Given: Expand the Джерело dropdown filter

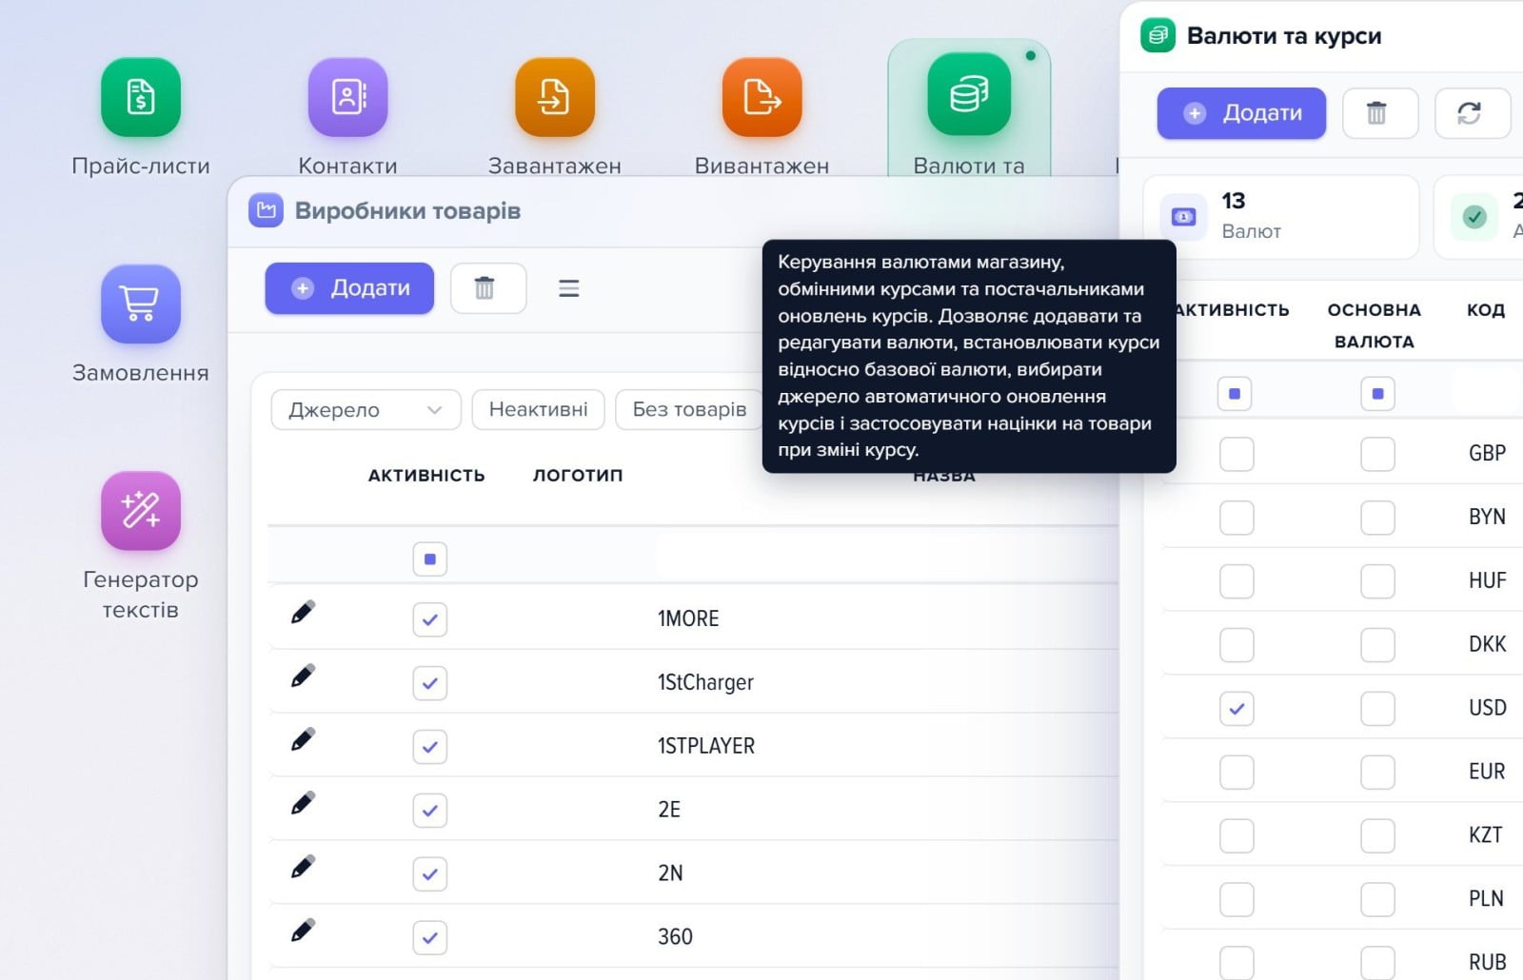Looking at the screenshot, I should [366, 410].
